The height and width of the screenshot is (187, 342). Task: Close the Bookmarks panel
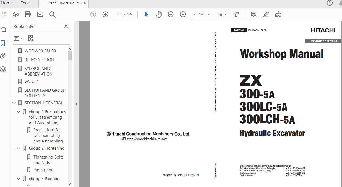66,26
